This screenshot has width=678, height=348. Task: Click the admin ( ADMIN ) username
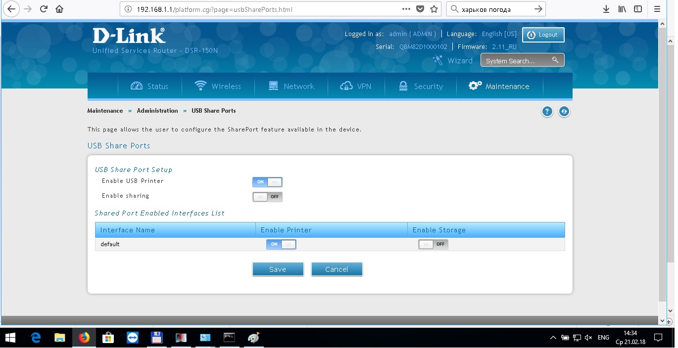tap(413, 34)
